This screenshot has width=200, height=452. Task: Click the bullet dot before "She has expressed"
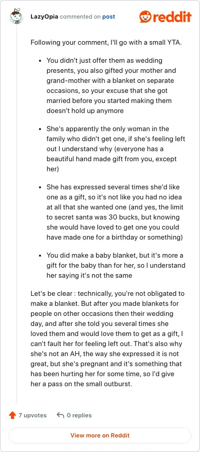pyautogui.click(x=40, y=187)
